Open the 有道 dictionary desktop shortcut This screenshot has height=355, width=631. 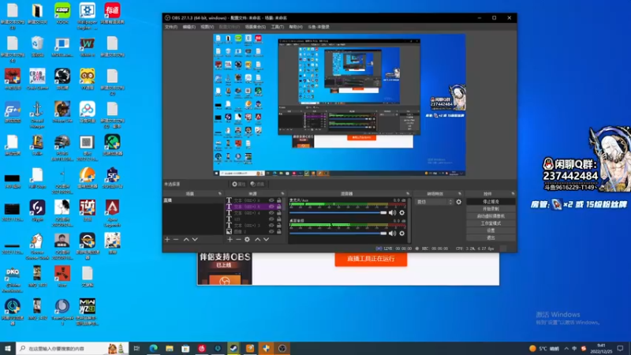(112, 13)
